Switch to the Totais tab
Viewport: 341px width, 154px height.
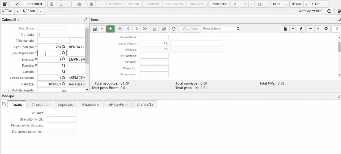[x=17, y=104]
